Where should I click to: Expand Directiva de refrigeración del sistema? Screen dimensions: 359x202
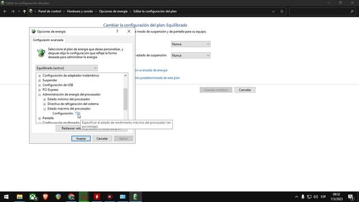click(44, 104)
